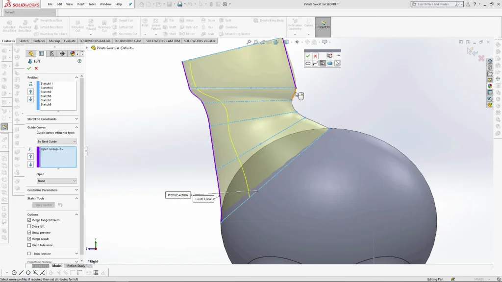Open SOLIDWORKS Resources home icon in task pane
The image size is (502, 282).
490,61
